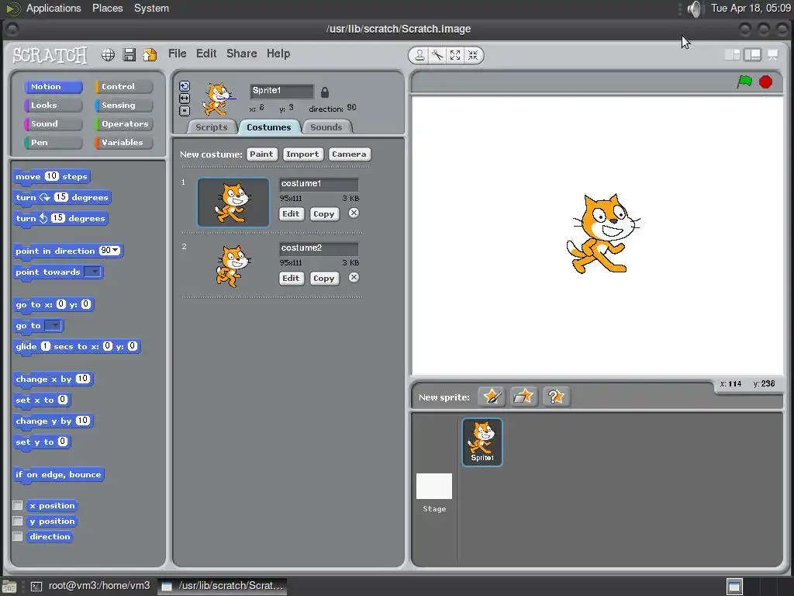Screen dimensions: 794x596
Task: Copy costume2
Action: (x=323, y=279)
